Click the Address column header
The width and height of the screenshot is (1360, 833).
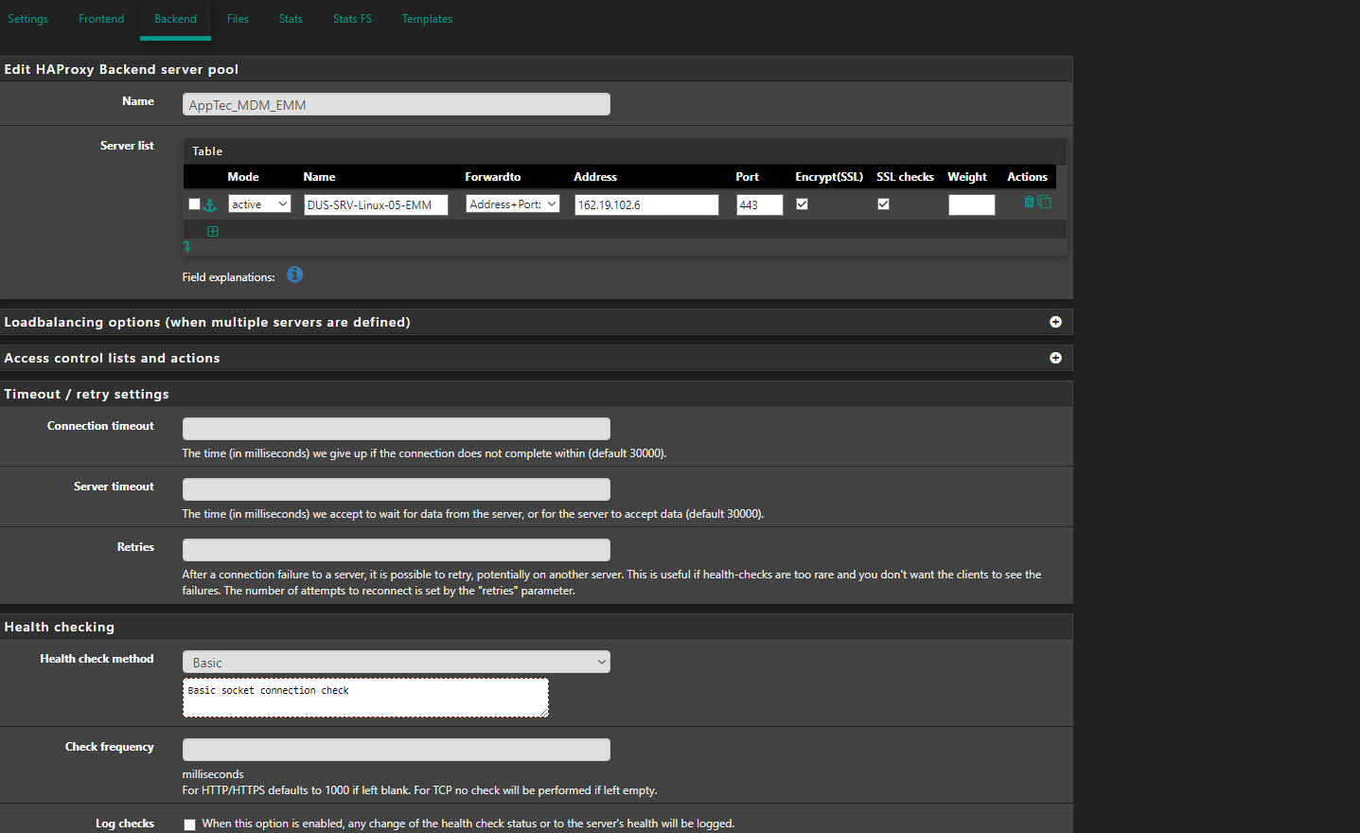coord(595,177)
